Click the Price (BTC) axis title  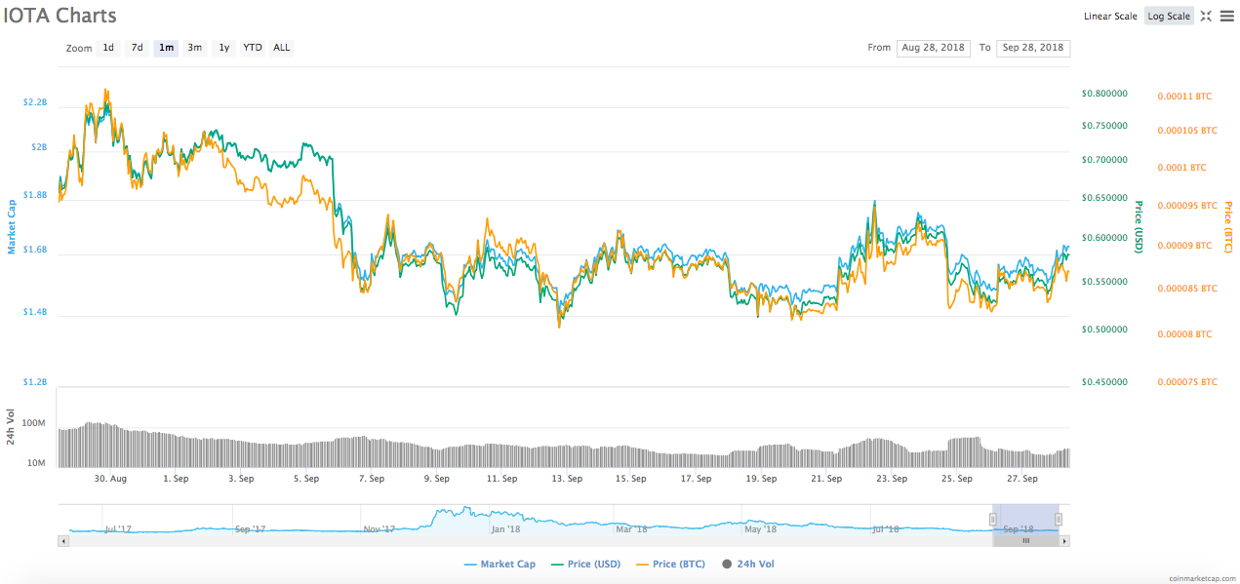1228,226
